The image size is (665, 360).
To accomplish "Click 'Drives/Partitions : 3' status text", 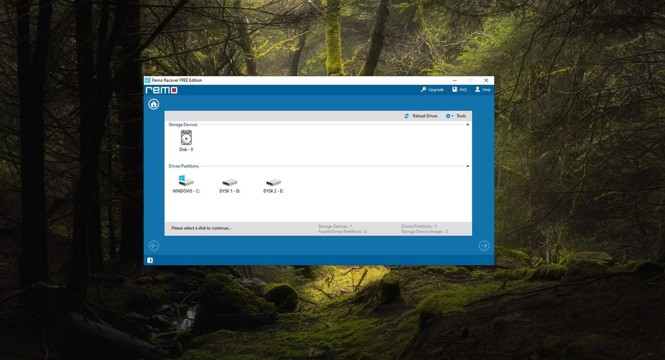I will [419, 226].
